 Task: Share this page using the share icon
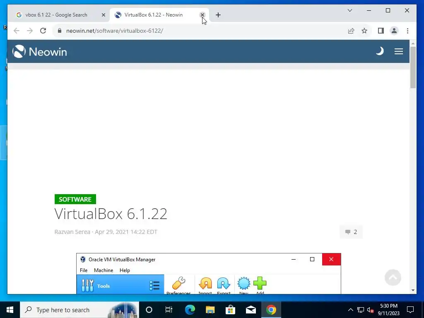[351, 31]
